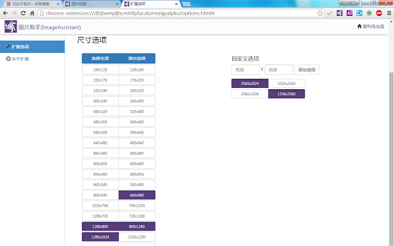
Task: Reload the page with the refresh icon
Action: click(23, 12)
